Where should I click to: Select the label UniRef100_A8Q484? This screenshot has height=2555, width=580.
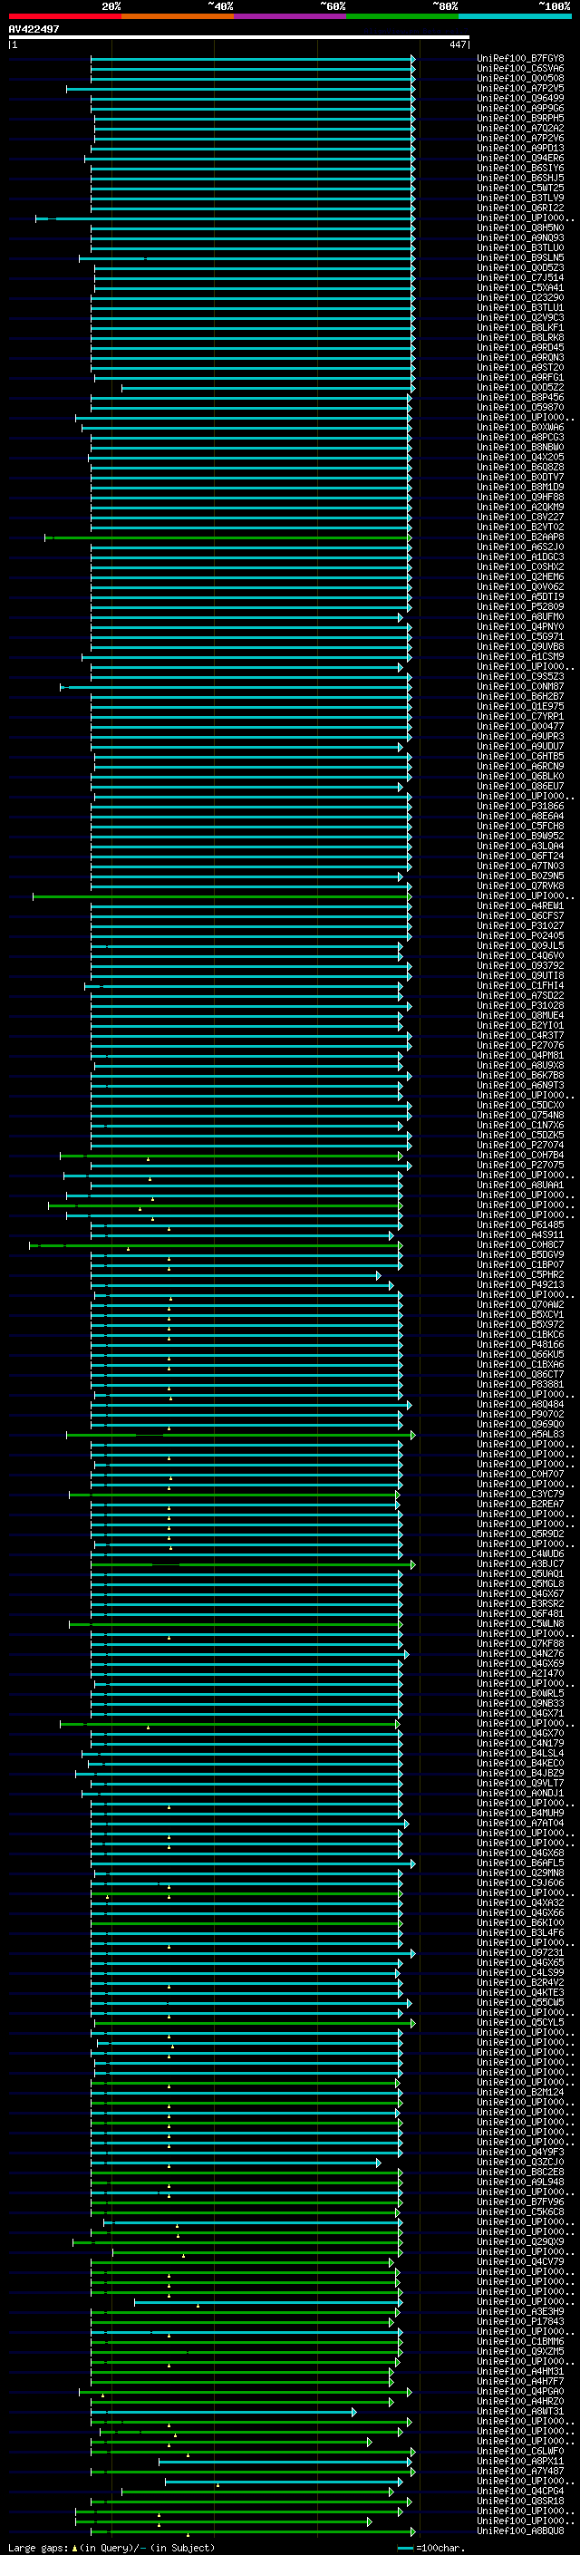520,1405
